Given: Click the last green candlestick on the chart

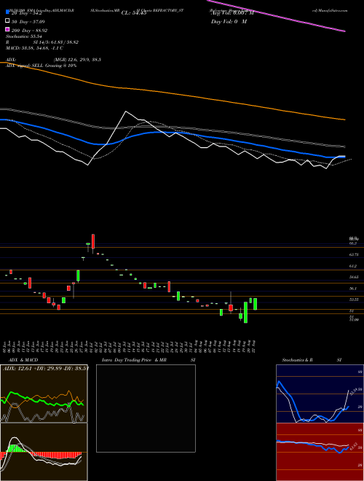Looking at the screenshot, I should (255, 304).
